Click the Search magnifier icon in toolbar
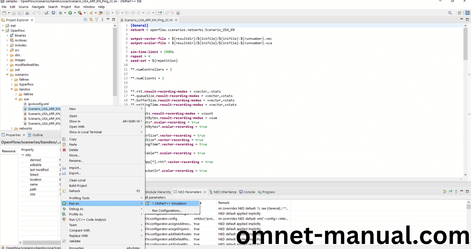This screenshot has width=471, height=249. click(x=450, y=13)
